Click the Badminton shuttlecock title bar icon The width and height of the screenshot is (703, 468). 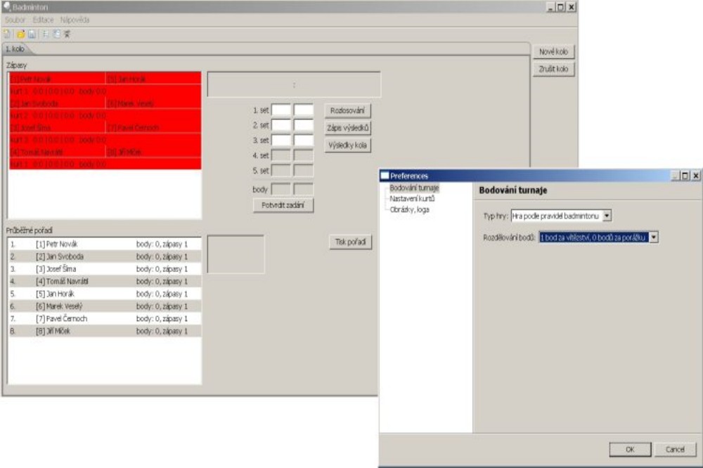click(7, 7)
